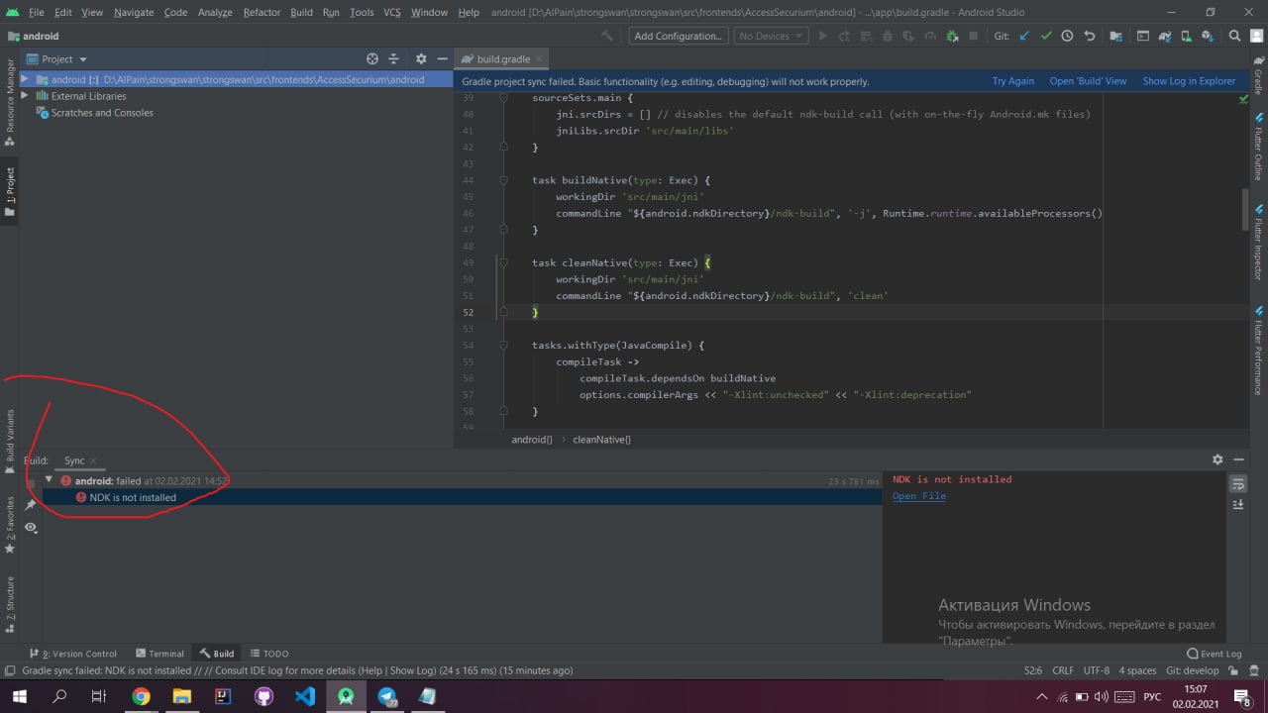Click the pin icon in Build panel
This screenshot has width=1268, height=713.
(31, 505)
